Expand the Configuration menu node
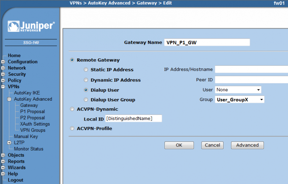 tap(3, 62)
